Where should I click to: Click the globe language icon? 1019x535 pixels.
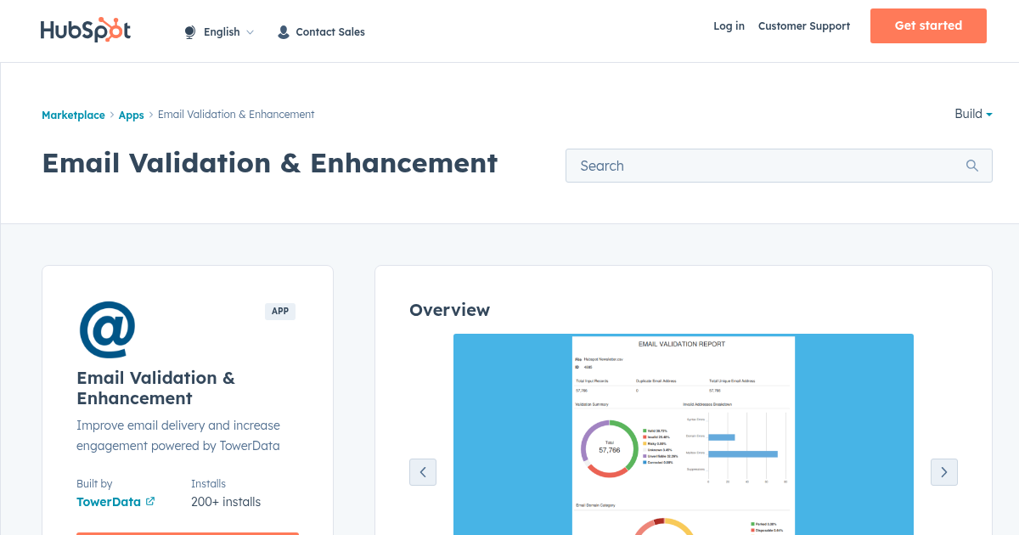pos(189,31)
